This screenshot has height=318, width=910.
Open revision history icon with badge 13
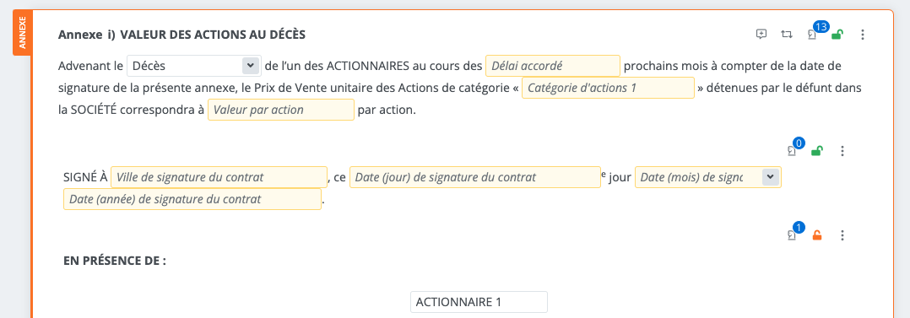point(813,33)
